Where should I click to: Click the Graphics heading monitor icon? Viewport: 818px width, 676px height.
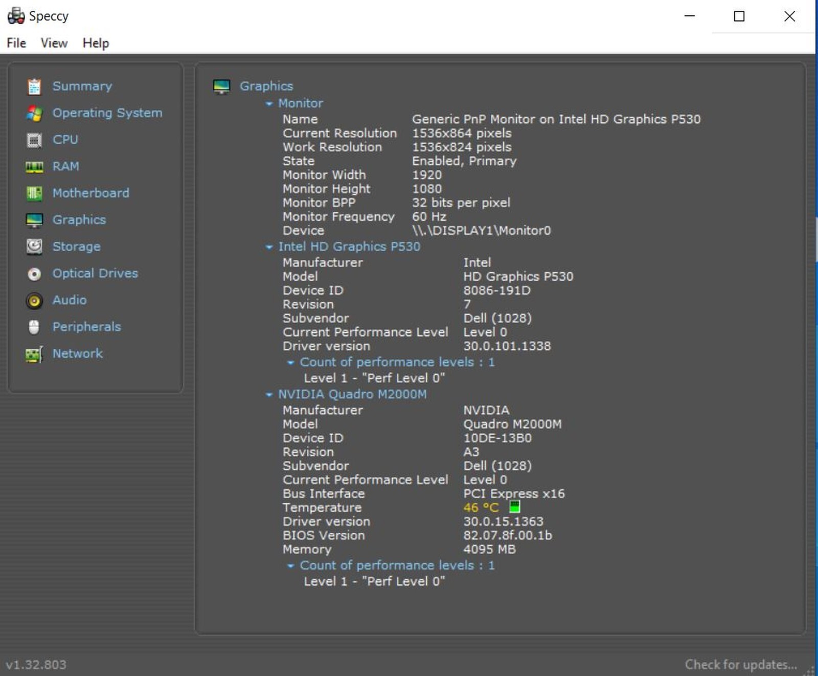pyautogui.click(x=221, y=86)
